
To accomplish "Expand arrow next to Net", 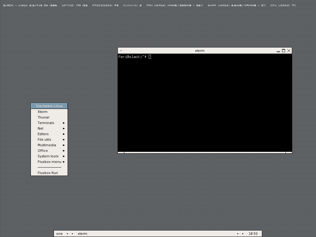I will [x=64, y=128].
